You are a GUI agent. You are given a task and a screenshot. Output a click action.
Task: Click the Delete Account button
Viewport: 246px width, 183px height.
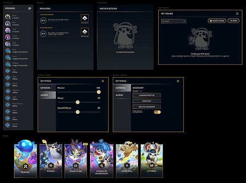pos(147,107)
